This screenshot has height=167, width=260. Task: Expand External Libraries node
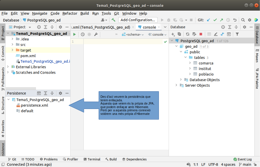(x=8, y=67)
